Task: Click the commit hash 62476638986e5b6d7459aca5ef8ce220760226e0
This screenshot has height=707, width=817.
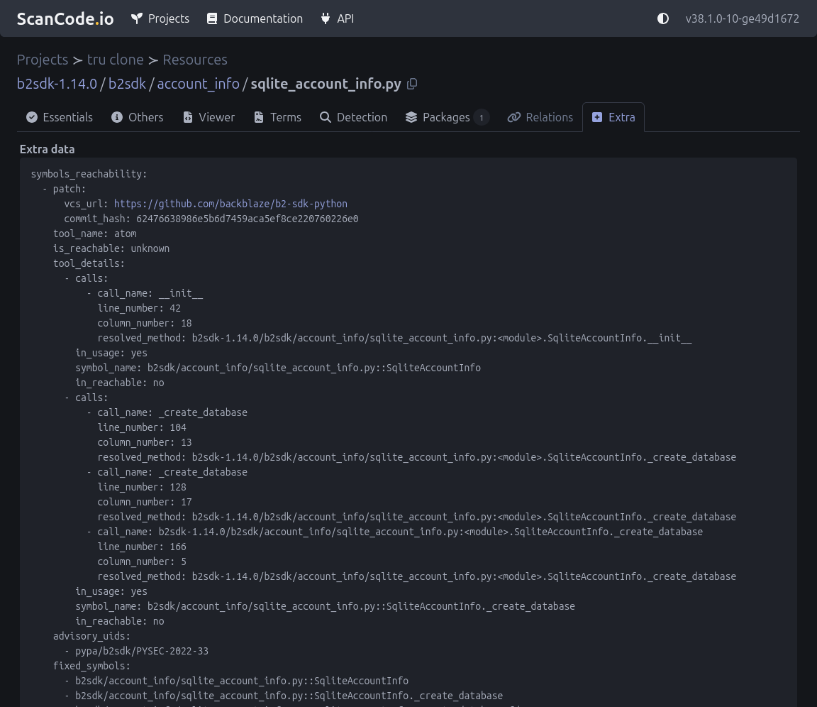Action: click(x=247, y=219)
